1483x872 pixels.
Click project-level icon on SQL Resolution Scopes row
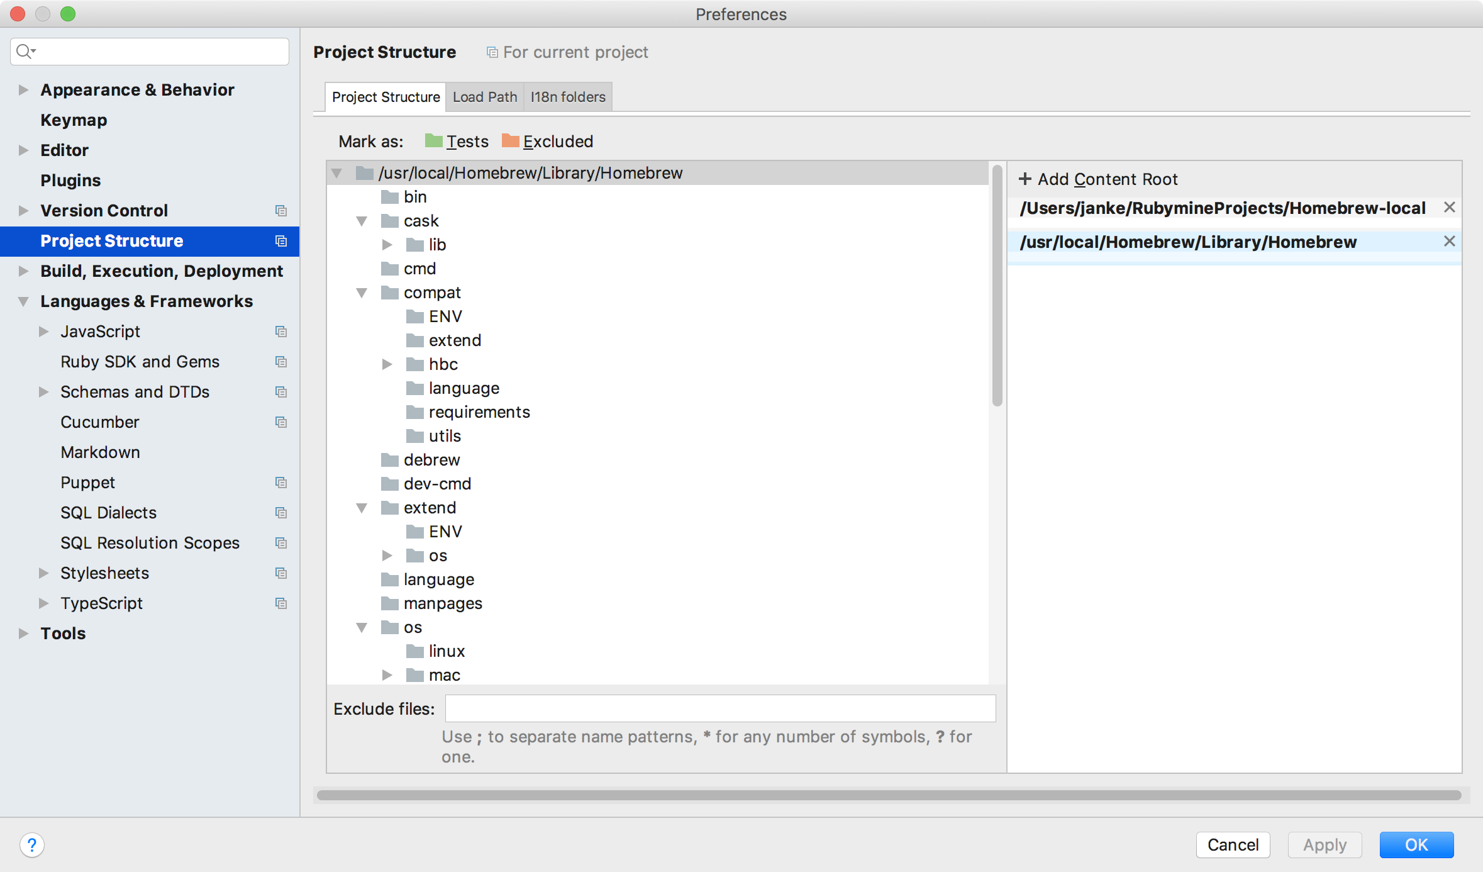281,543
